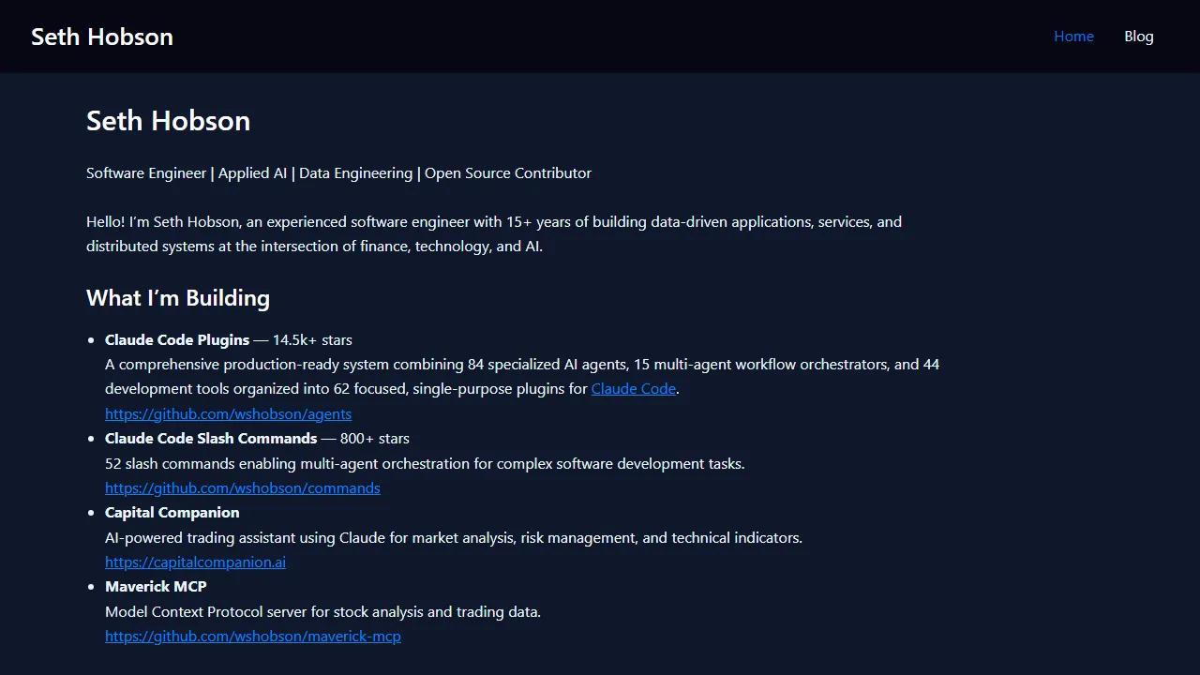Click the Blog link on the right
Viewport: 1200px width, 675px height.
coord(1139,36)
